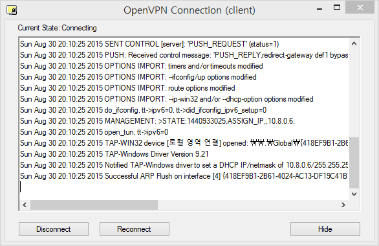Click the OpenVPN Connection (client) title bar
Image resolution: width=379 pixels, height=246 pixels.
click(189, 10)
